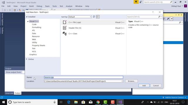Open the side panel window position dropdown
Viewport: 188px width, 105px height.
[176, 15]
